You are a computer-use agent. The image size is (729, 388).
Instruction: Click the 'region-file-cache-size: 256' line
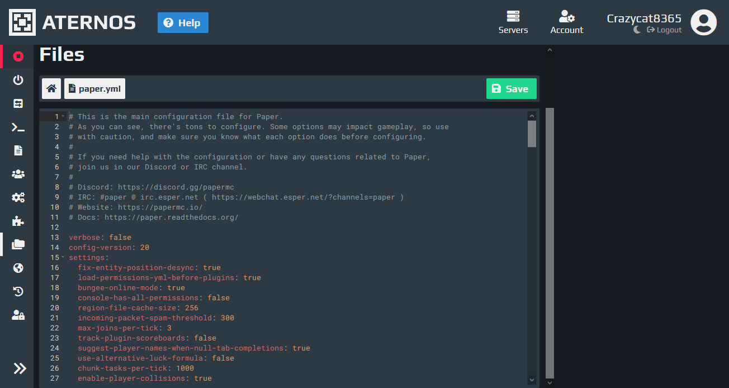click(138, 307)
